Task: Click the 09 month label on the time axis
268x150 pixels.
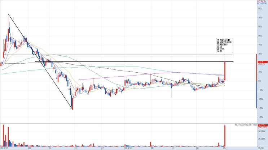Action: [x=29, y=148]
